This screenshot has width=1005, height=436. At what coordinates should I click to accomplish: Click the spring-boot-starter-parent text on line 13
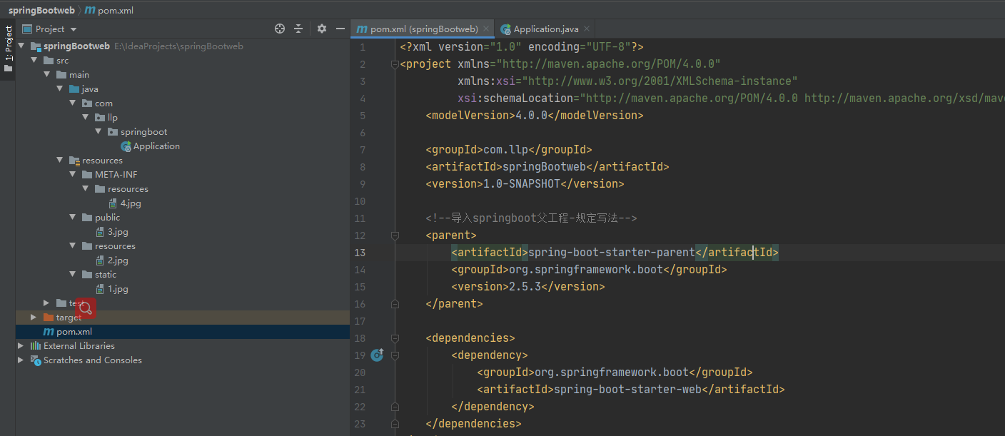coord(612,253)
